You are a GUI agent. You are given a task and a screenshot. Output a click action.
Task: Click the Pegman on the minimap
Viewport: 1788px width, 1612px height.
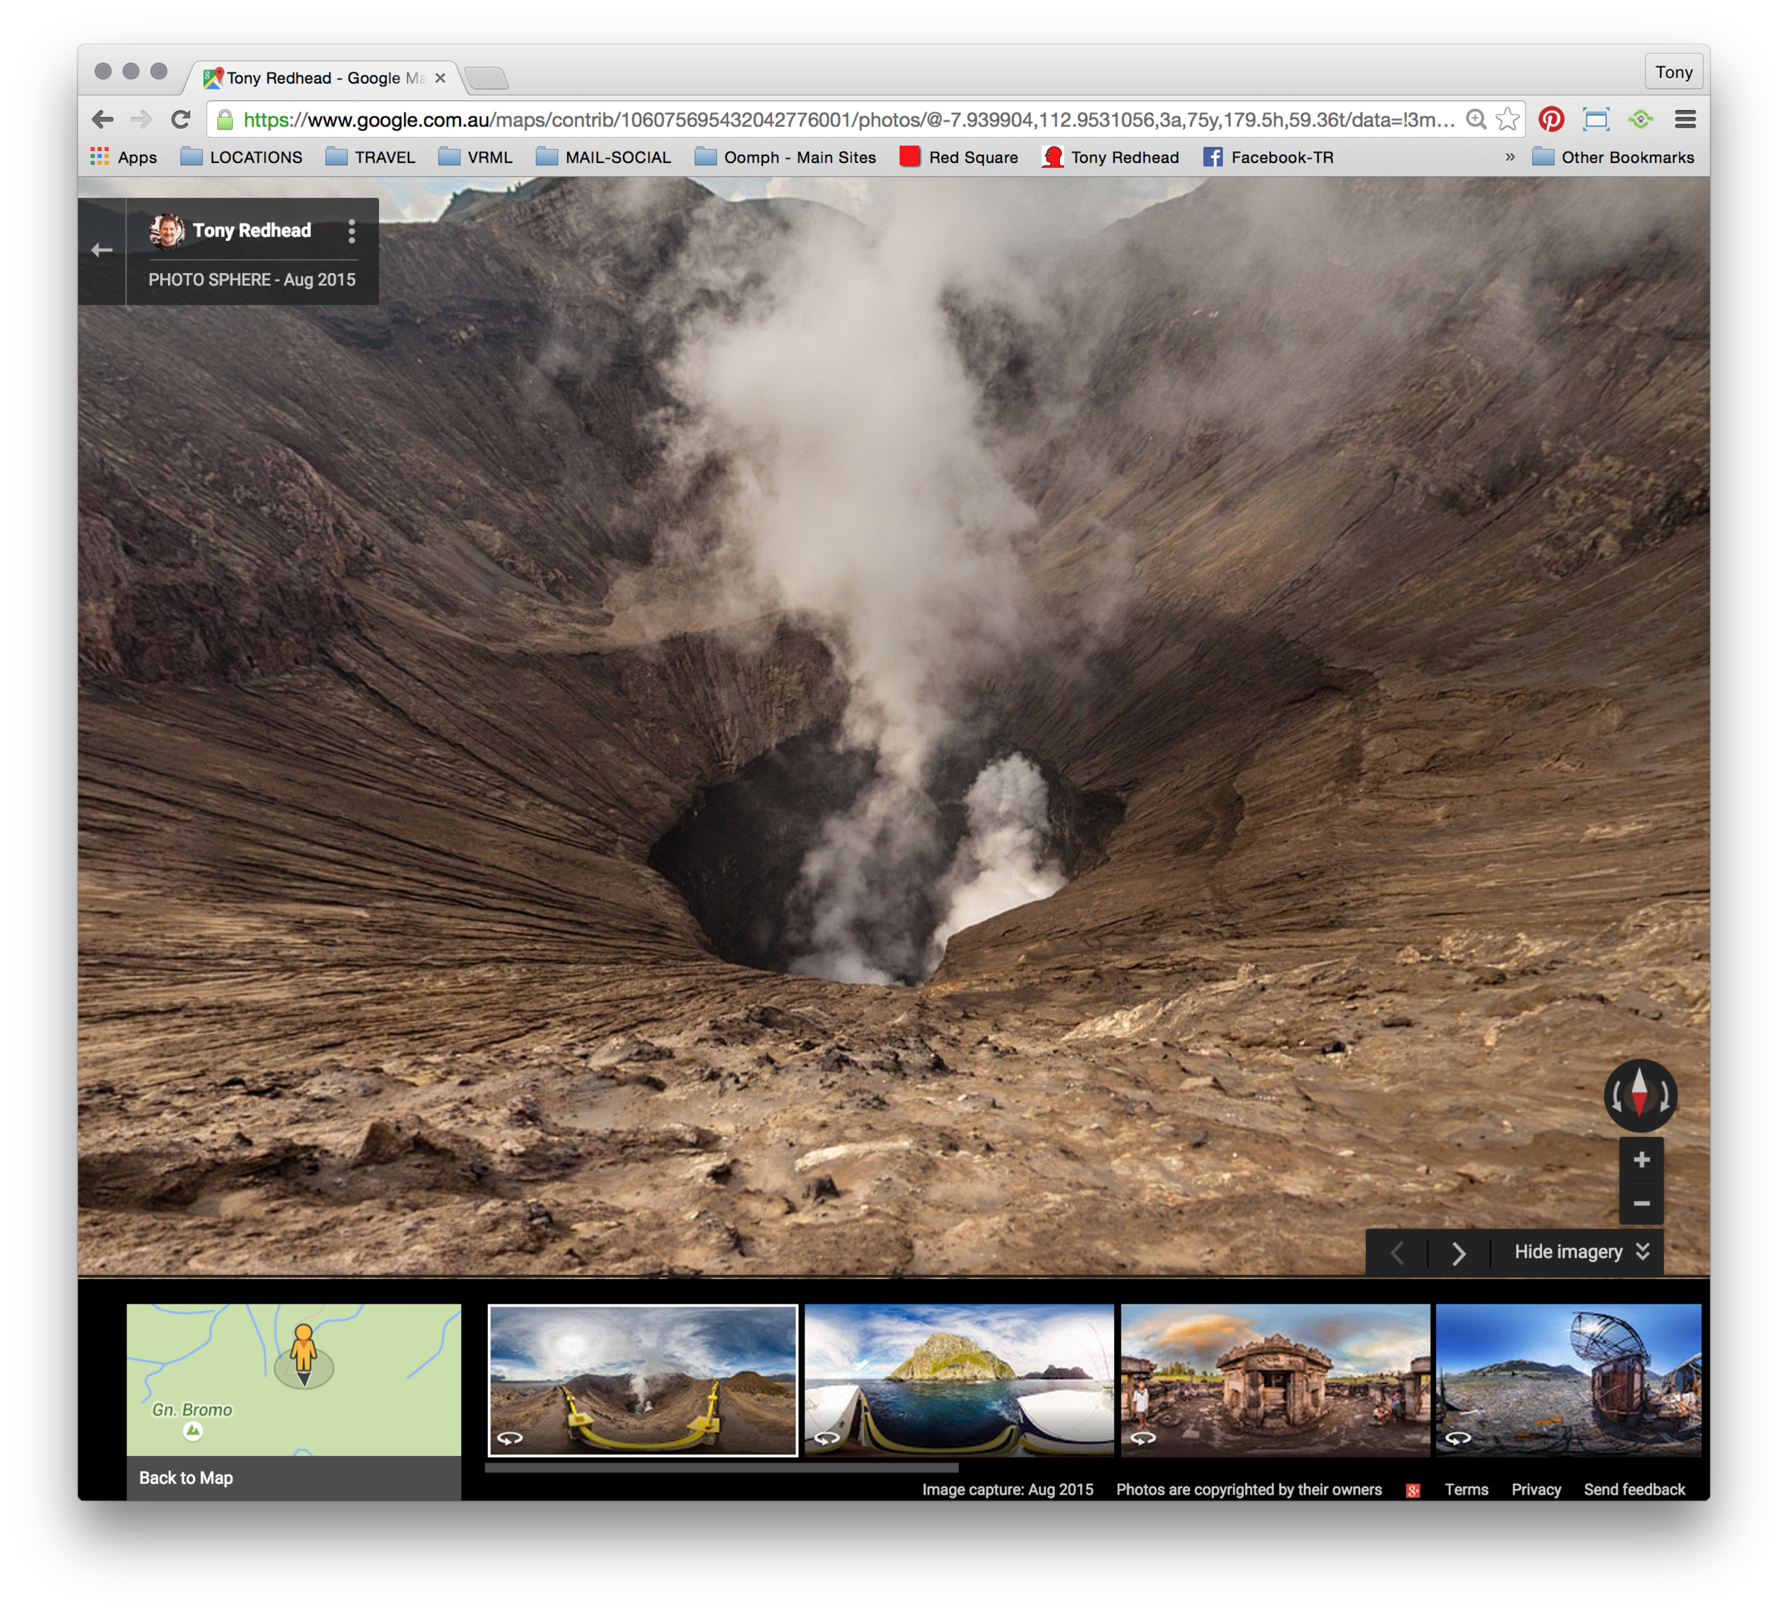coord(304,1352)
